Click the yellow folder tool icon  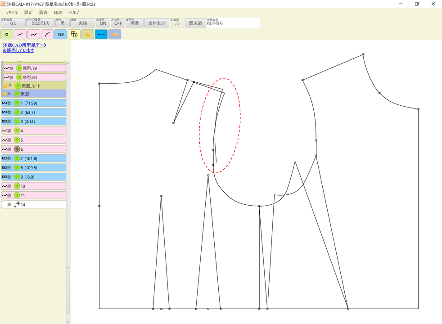click(x=87, y=34)
